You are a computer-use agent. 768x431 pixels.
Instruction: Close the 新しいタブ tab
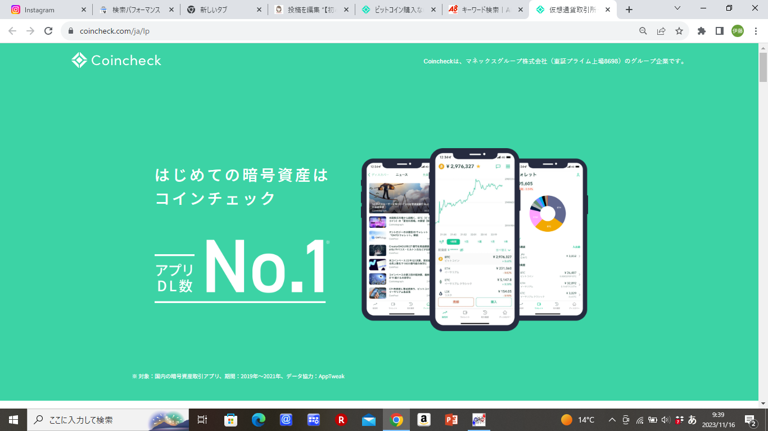(259, 10)
